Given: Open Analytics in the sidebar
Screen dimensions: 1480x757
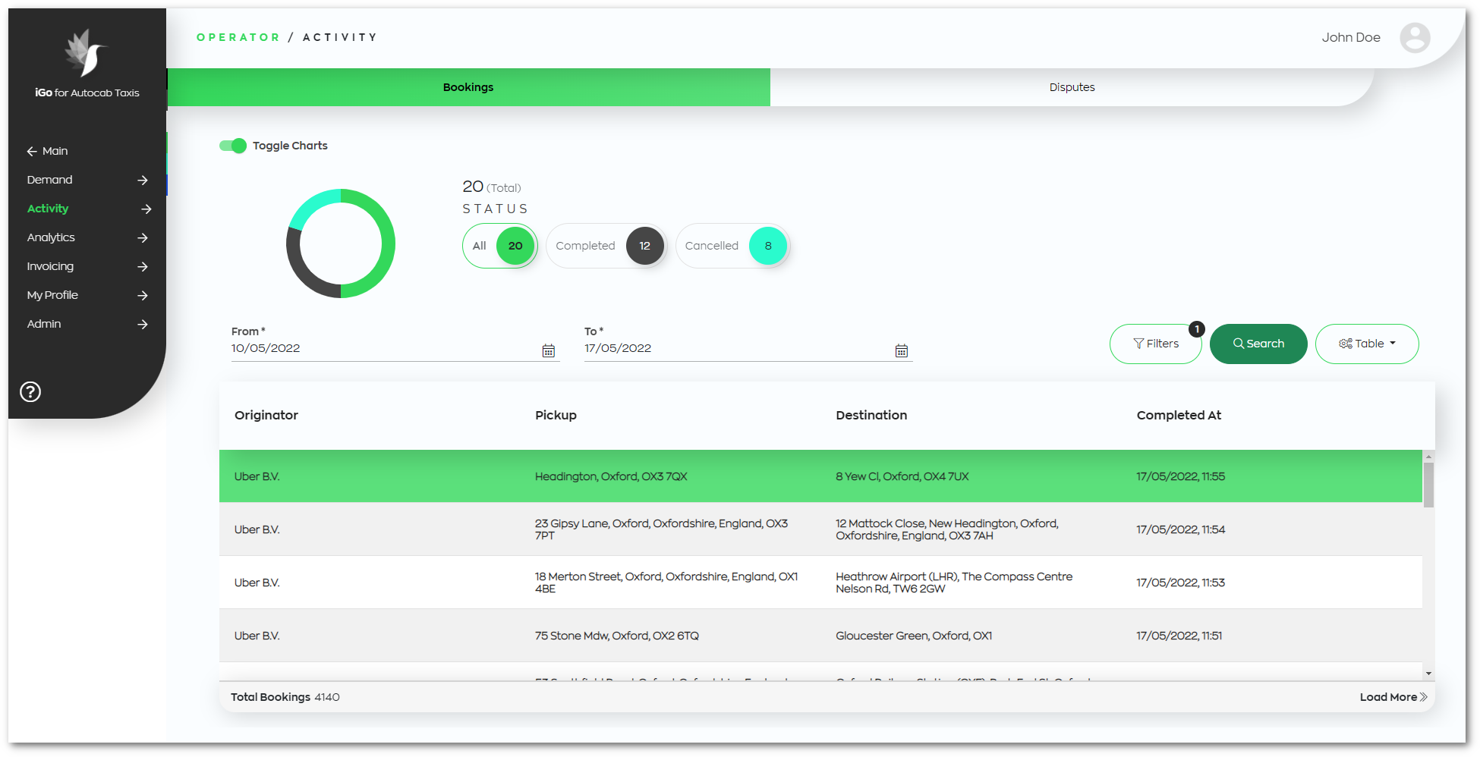Looking at the screenshot, I should (x=51, y=237).
